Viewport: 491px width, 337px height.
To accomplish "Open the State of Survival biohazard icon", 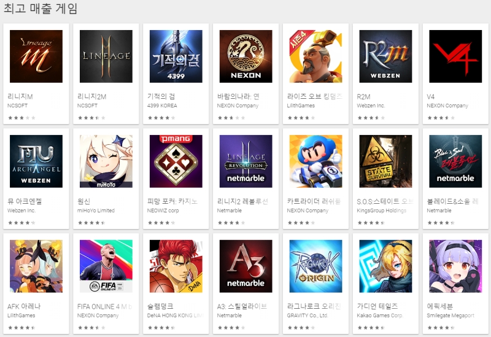I will tap(386, 161).
